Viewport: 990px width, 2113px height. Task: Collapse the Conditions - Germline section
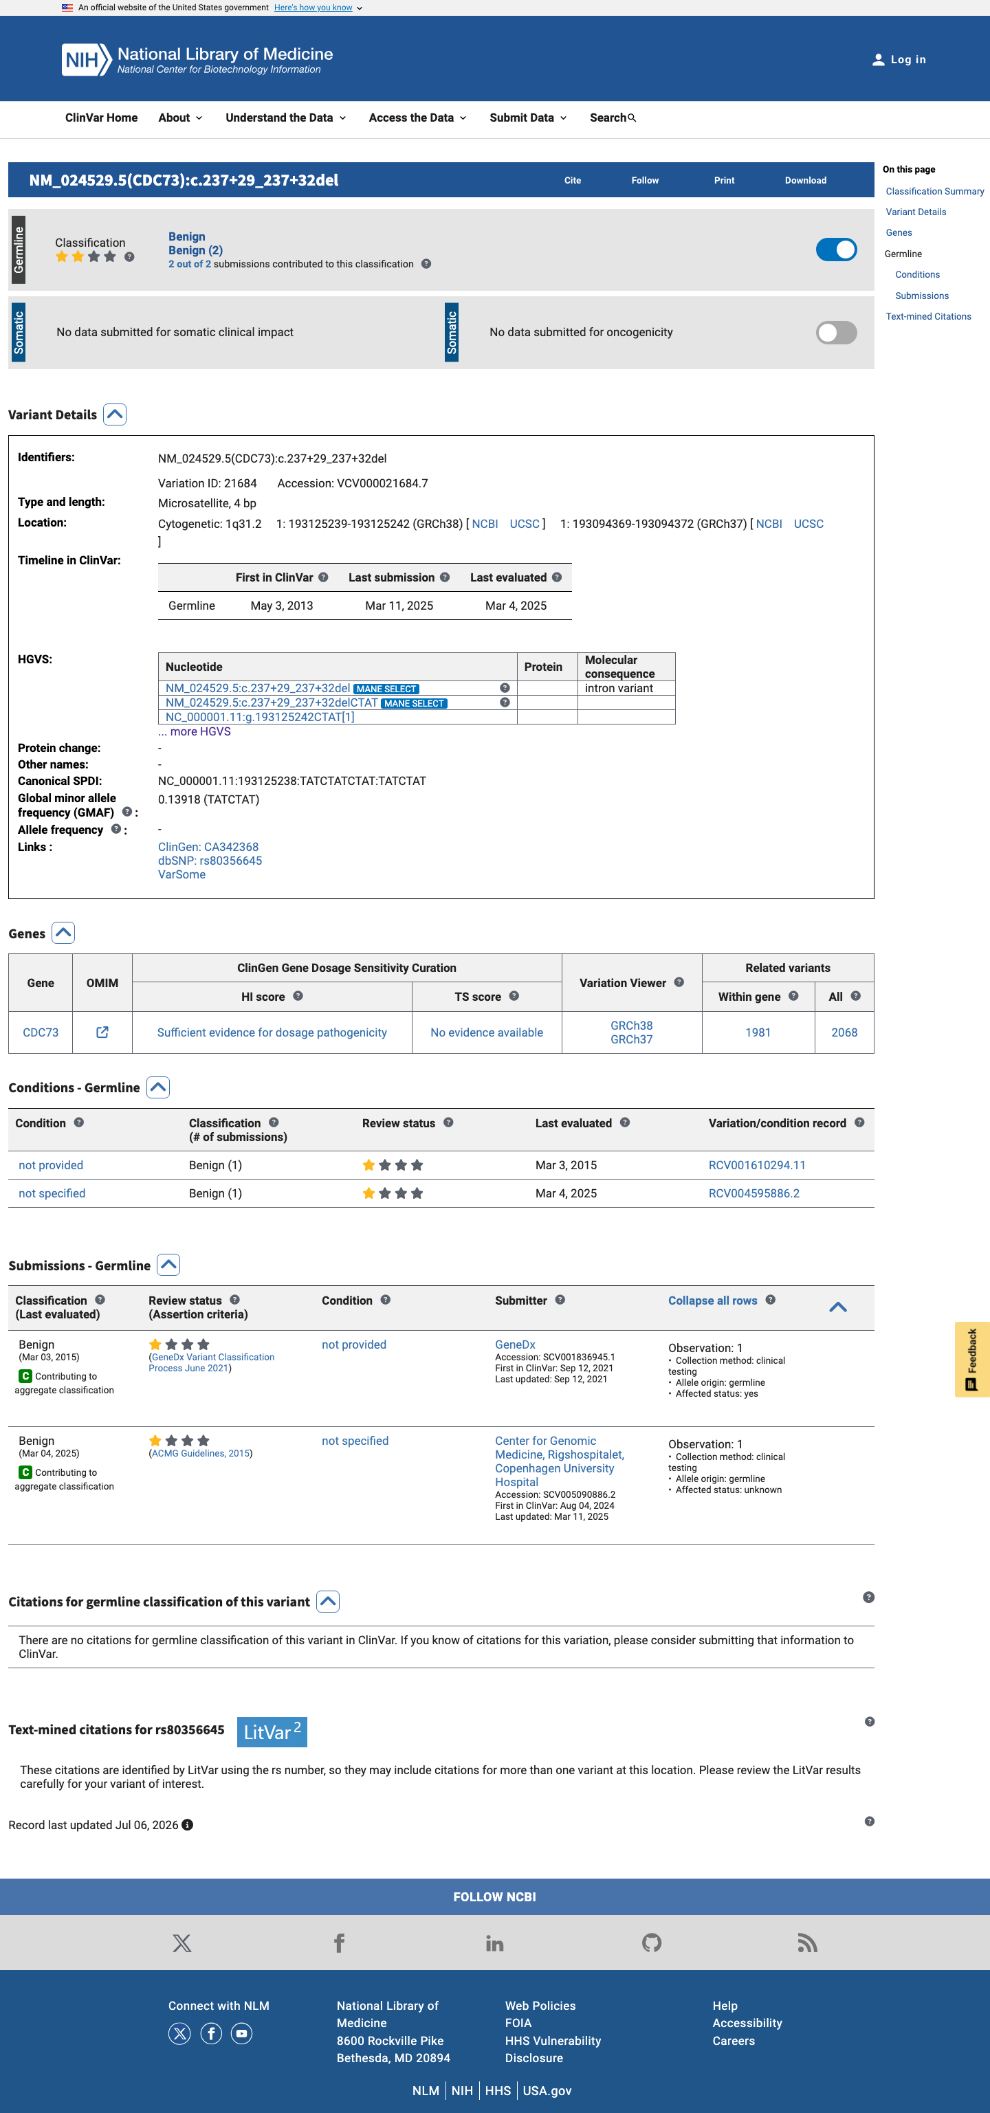[158, 1087]
